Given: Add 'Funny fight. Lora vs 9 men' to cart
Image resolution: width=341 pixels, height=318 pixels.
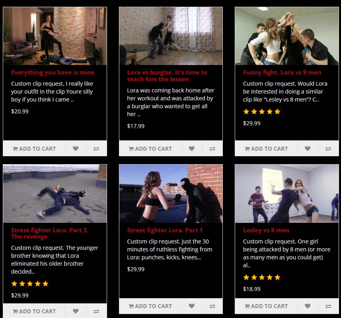Looking at the screenshot, I should coord(266,149).
